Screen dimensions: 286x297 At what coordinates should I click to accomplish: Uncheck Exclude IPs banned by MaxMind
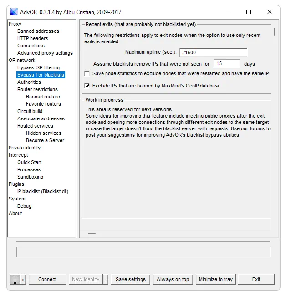87,86
